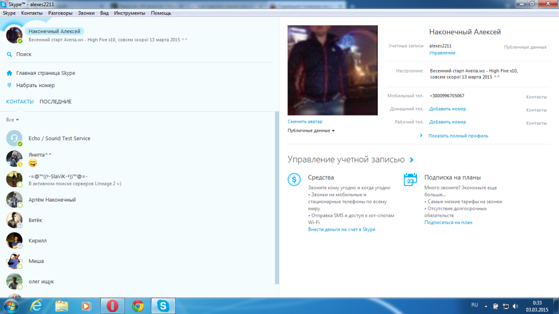
Task: Click the emoticon under Янитта^^
Action: [32, 163]
